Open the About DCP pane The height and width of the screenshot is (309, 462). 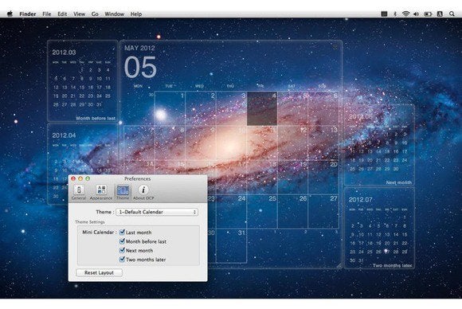[143, 193]
